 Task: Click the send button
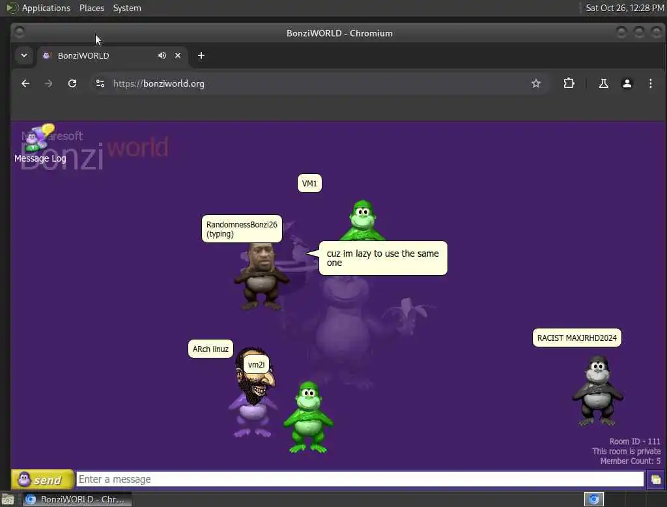coord(42,480)
